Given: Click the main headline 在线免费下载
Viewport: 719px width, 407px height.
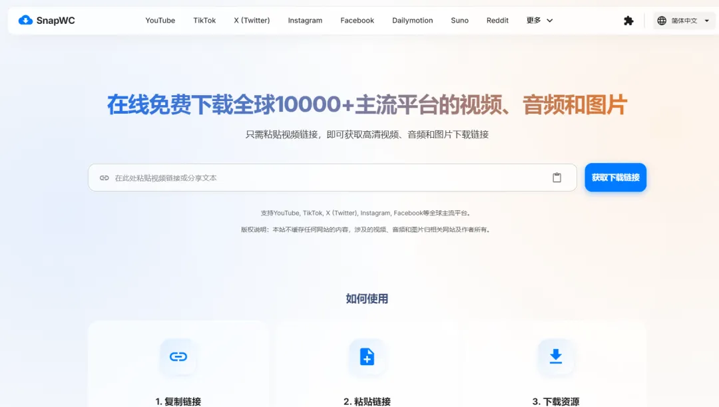Looking at the screenshot, I should pyautogui.click(x=367, y=104).
